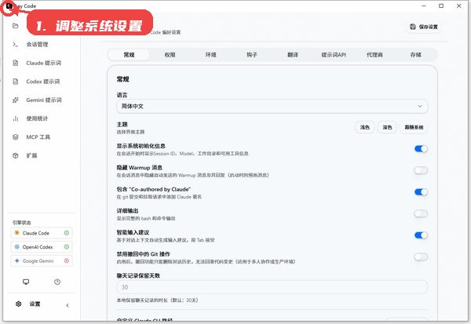This screenshot has height=324, width=471.
Task: Choose the 跟随系统 theme button
Action: tap(414, 127)
